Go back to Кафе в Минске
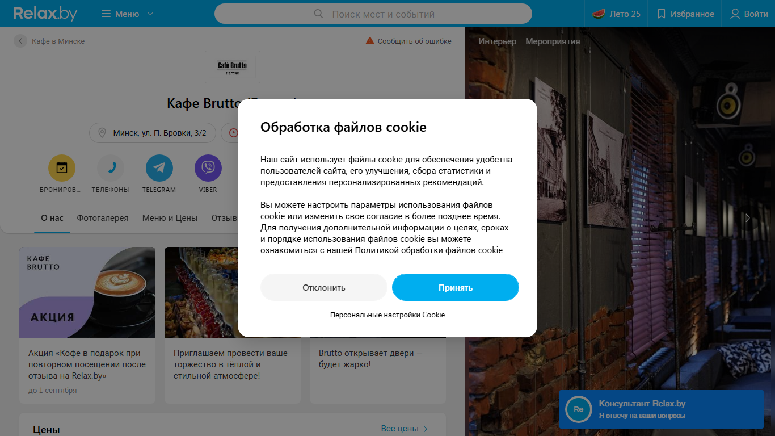This screenshot has height=436, width=775. pos(50,41)
